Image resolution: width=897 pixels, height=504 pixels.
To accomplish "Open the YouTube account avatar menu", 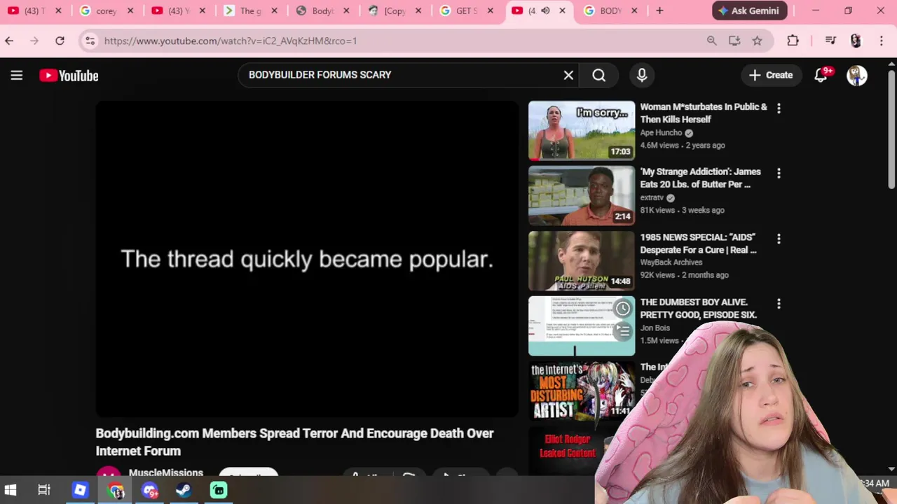I will [x=856, y=75].
